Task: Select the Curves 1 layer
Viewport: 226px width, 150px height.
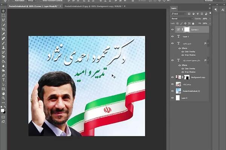Action: click(192, 29)
